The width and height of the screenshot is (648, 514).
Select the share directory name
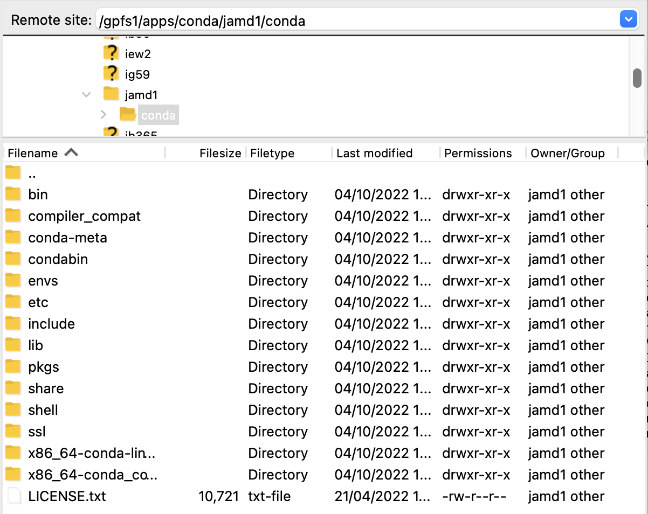click(46, 388)
